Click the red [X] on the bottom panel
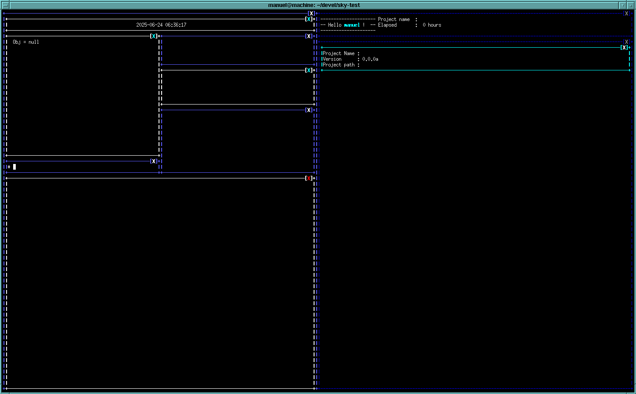The image size is (636, 394). click(x=309, y=178)
